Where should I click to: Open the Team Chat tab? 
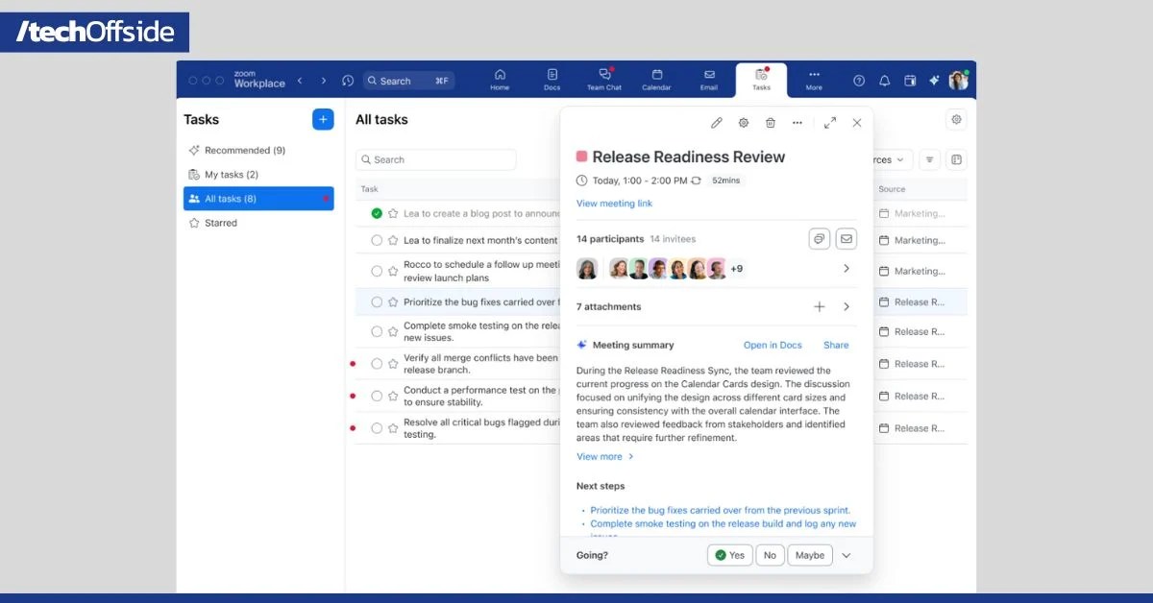(604, 80)
